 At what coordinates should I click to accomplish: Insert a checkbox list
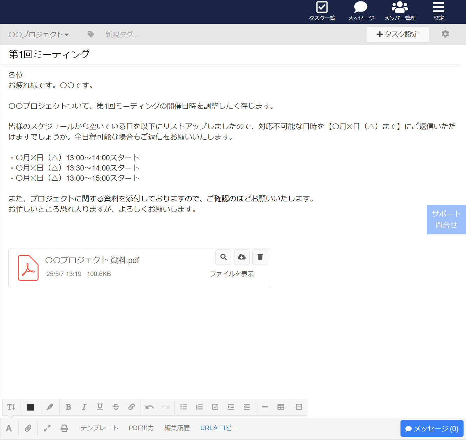coord(215,407)
